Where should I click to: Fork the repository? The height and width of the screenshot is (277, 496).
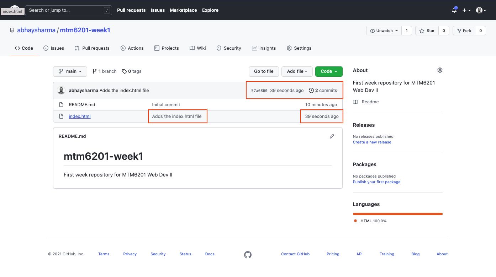point(464,31)
